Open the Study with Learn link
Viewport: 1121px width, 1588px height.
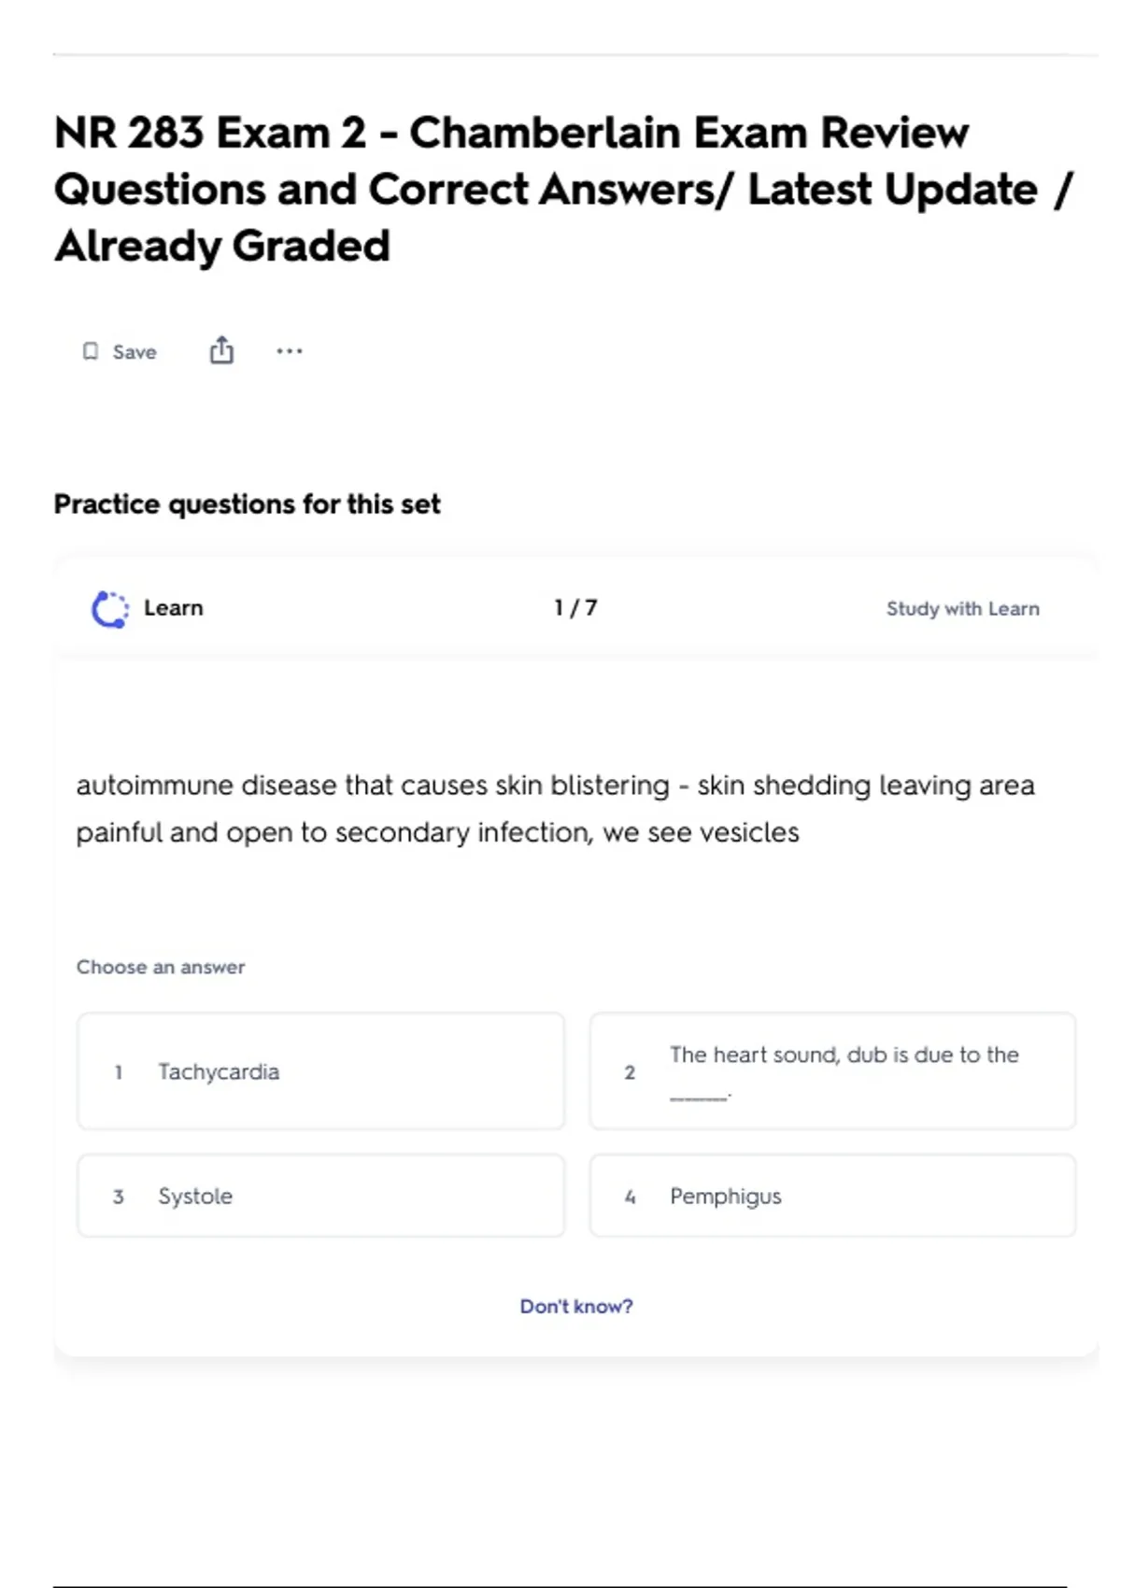pos(962,609)
